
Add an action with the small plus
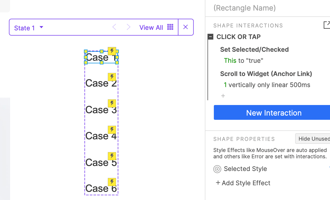[223, 96]
